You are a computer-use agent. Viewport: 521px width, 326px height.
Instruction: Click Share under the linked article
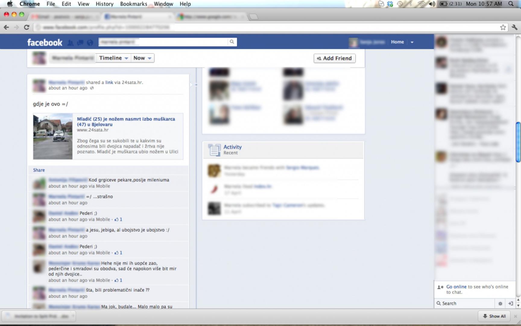pos(39,170)
